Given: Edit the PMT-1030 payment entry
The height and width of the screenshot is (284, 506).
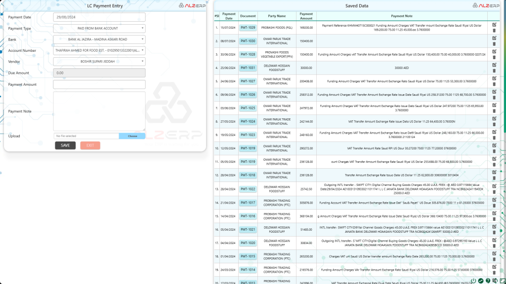Looking at the screenshot, I should pyautogui.click(x=494, y=38).
